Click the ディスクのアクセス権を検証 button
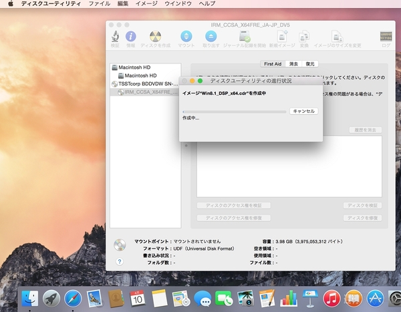This screenshot has width=401, height=312. point(234,205)
